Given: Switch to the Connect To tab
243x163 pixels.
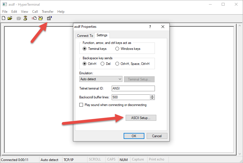Looking at the screenshot, I should pos(85,36).
